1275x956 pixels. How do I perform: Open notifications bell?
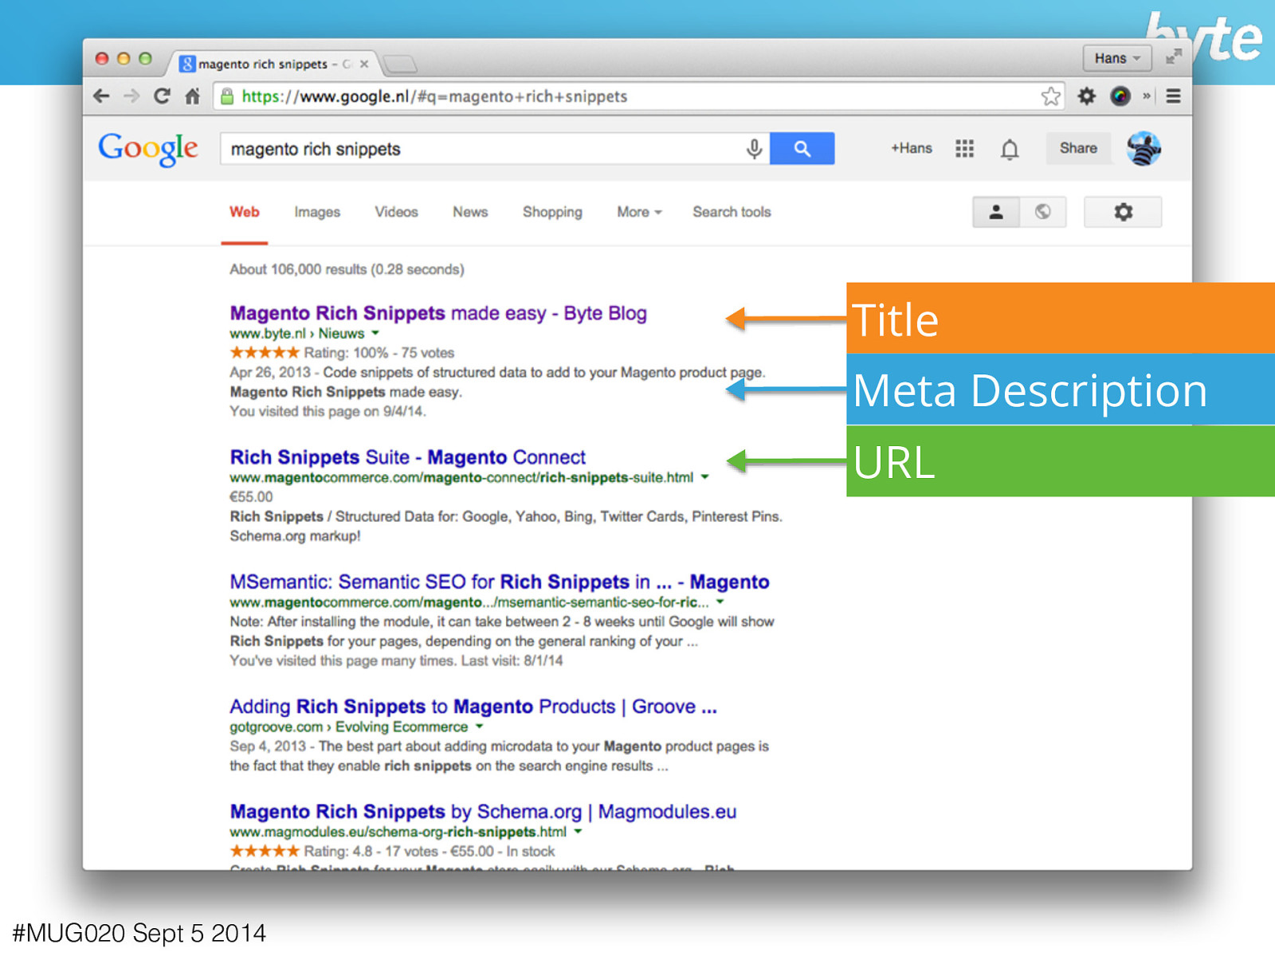coord(1010,149)
